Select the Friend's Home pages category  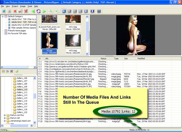coord(17,31)
